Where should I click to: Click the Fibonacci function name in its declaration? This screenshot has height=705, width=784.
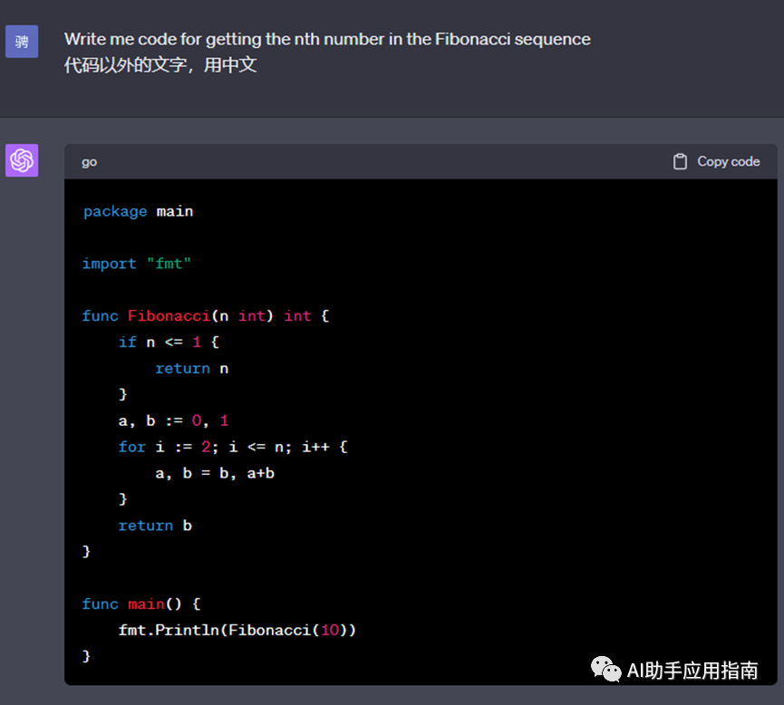coord(169,316)
